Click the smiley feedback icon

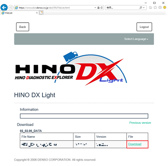165,7
